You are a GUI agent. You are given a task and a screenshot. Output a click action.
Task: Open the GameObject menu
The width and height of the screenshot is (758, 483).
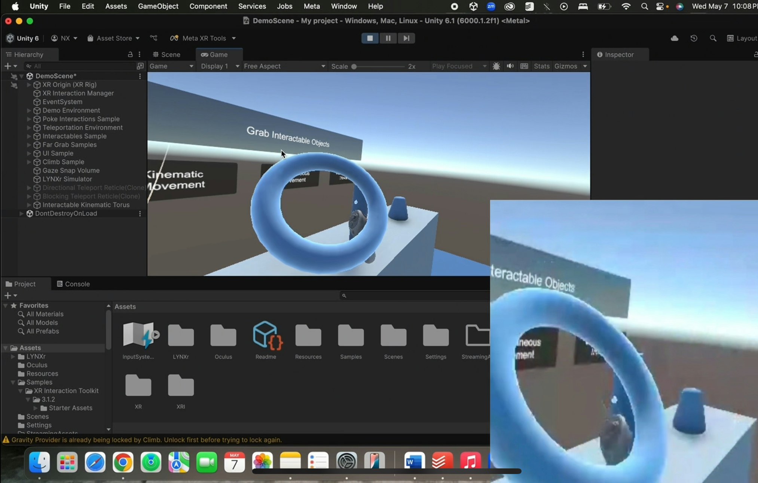tap(158, 6)
